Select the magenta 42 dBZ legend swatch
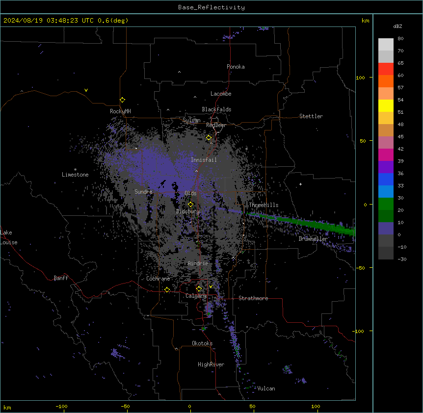Viewport: 423px width, 413px height. [x=386, y=155]
